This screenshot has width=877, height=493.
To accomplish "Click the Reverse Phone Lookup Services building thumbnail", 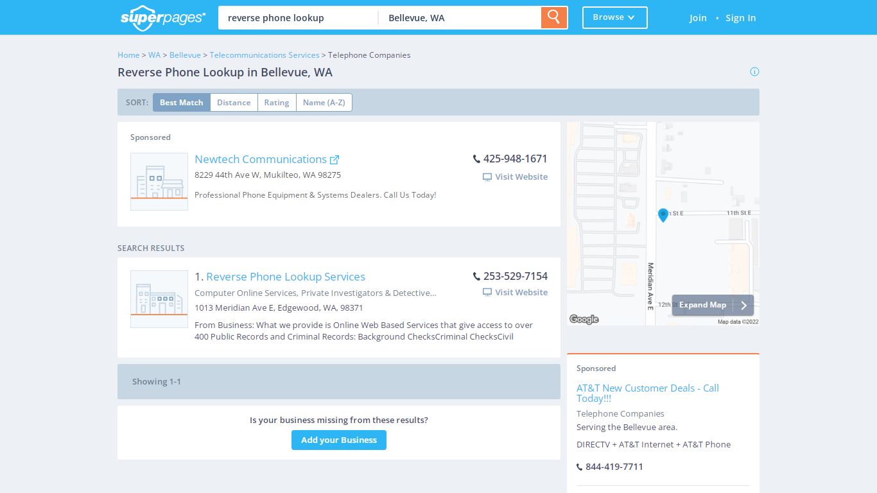I will tap(159, 299).
